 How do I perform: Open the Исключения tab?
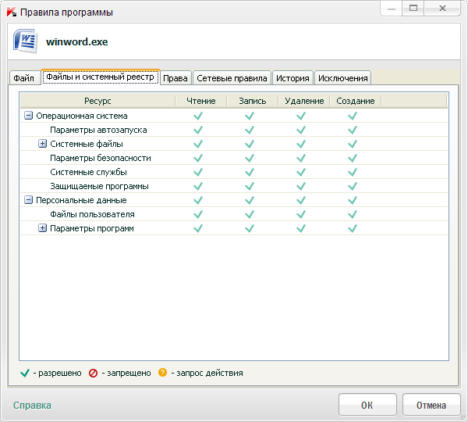point(343,78)
